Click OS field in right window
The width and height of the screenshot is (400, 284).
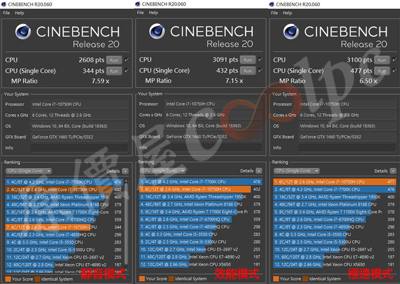point(347,126)
